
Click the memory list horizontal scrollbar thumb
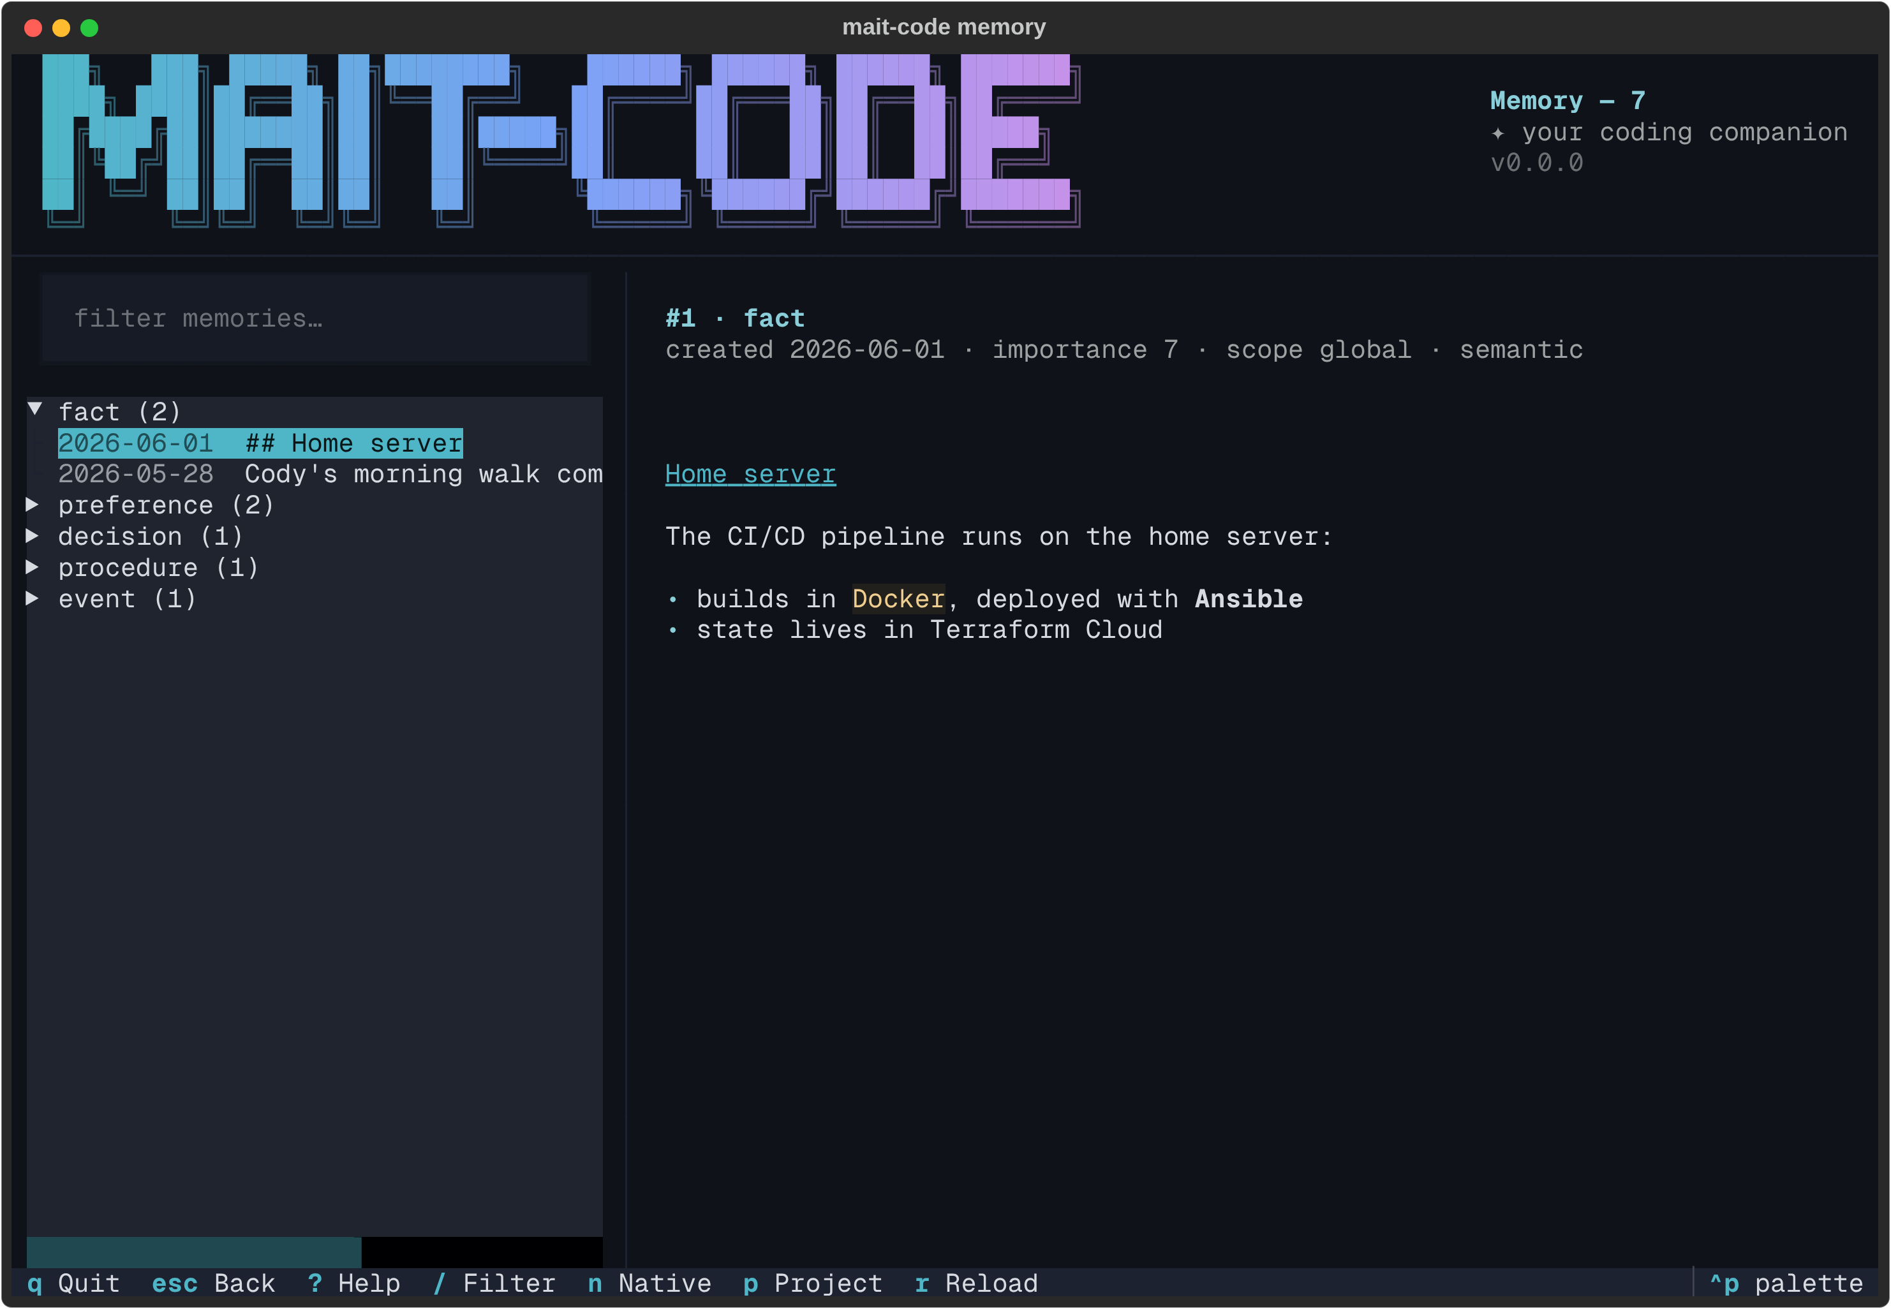[x=193, y=1252]
